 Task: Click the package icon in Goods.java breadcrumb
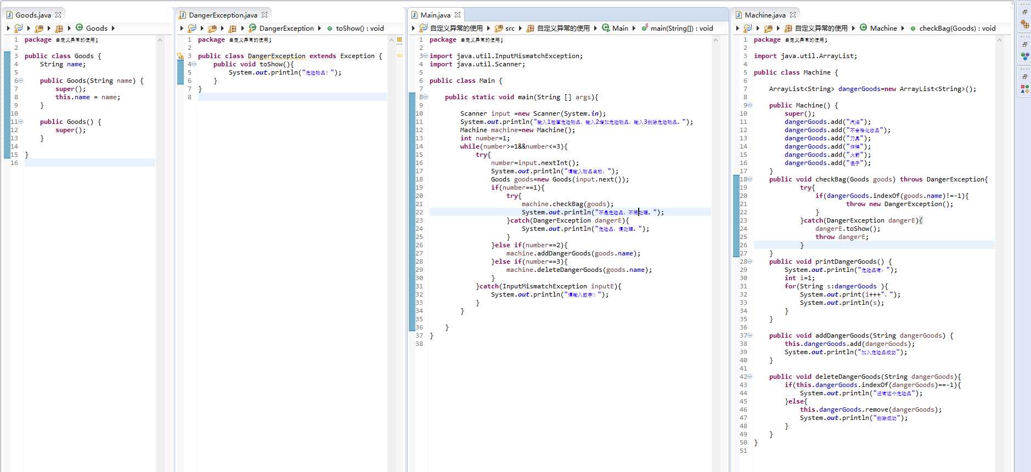coord(59,28)
